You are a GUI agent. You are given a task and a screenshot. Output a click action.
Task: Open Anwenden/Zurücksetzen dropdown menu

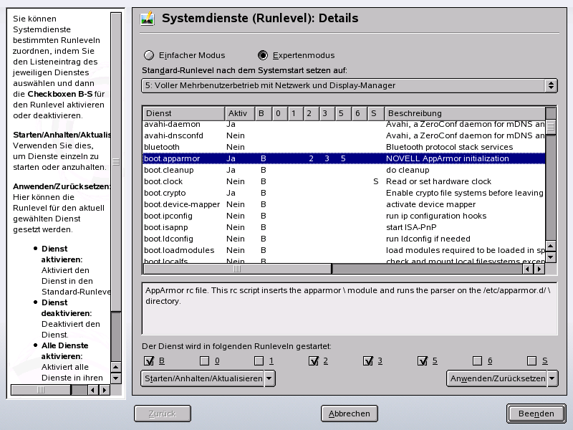(502, 378)
